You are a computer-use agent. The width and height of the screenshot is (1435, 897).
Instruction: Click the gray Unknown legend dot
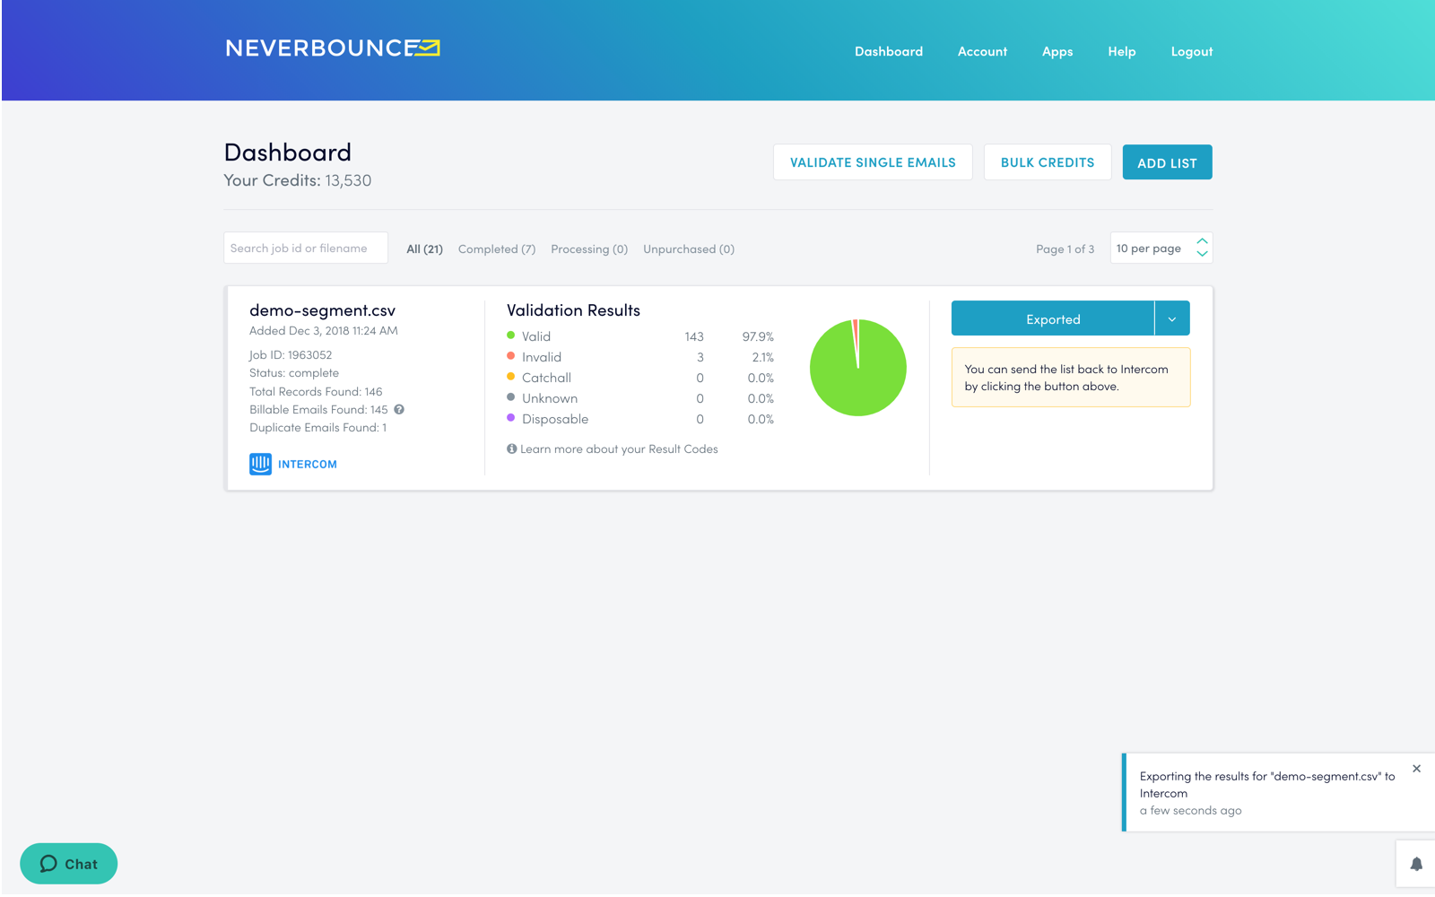click(x=511, y=397)
